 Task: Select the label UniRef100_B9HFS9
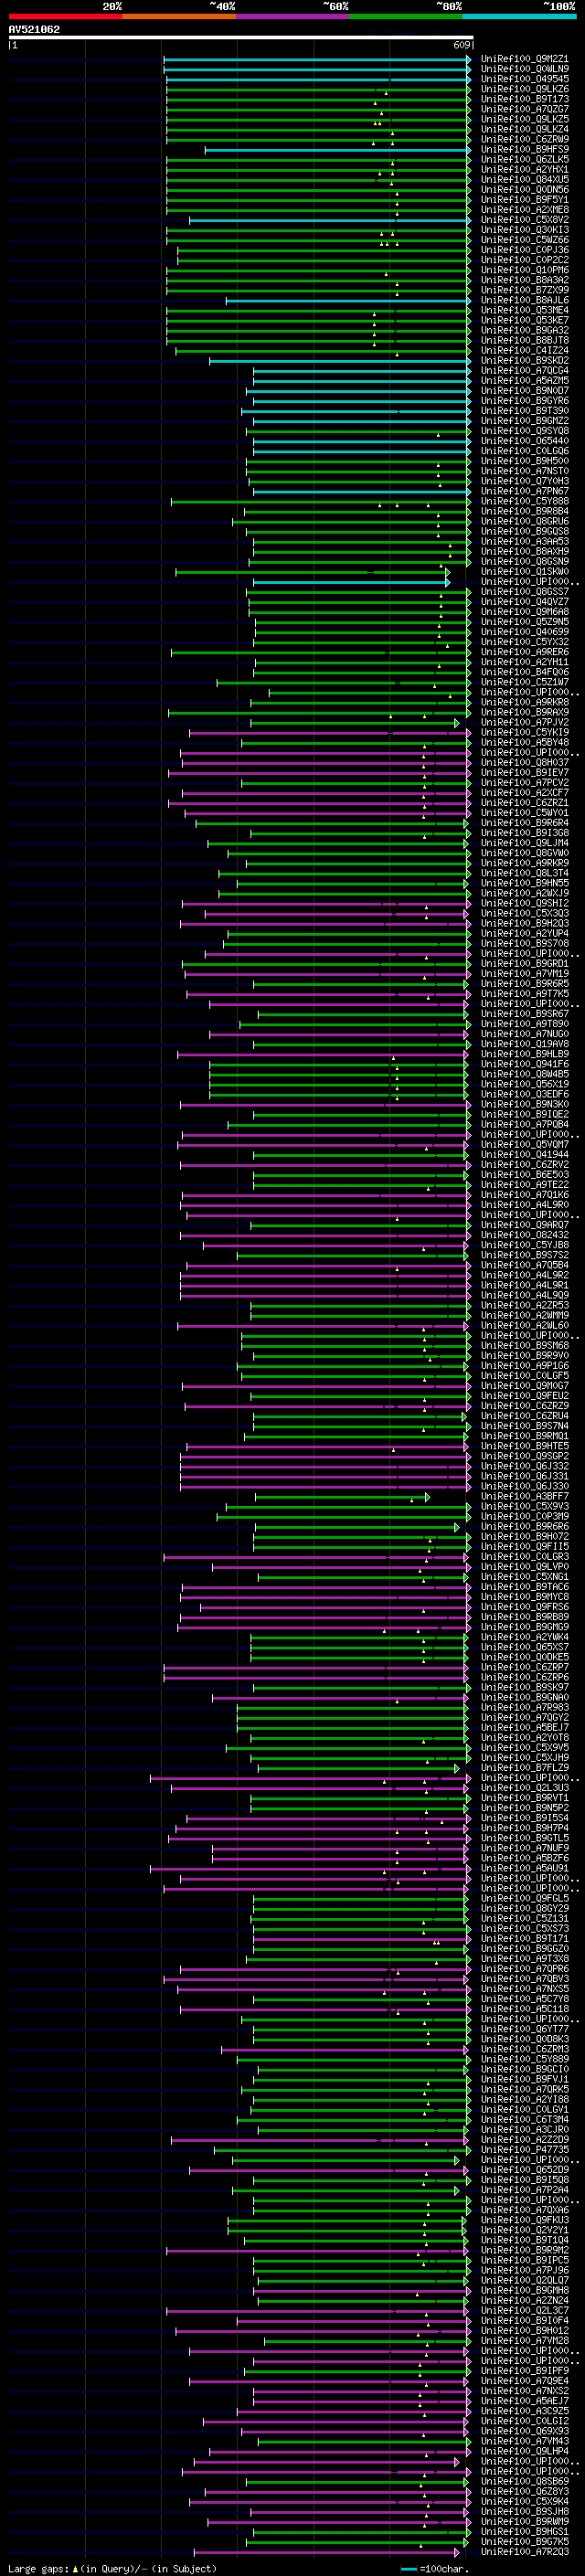pos(524,149)
